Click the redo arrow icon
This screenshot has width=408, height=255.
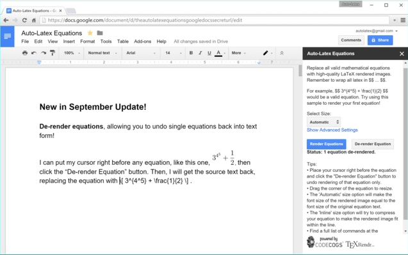click(43, 53)
